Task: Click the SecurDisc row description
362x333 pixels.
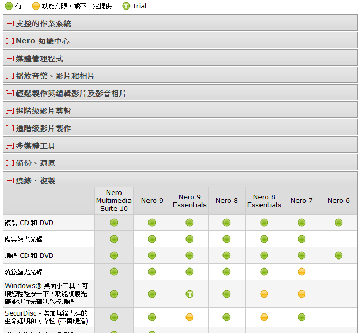Action: point(47,317)
